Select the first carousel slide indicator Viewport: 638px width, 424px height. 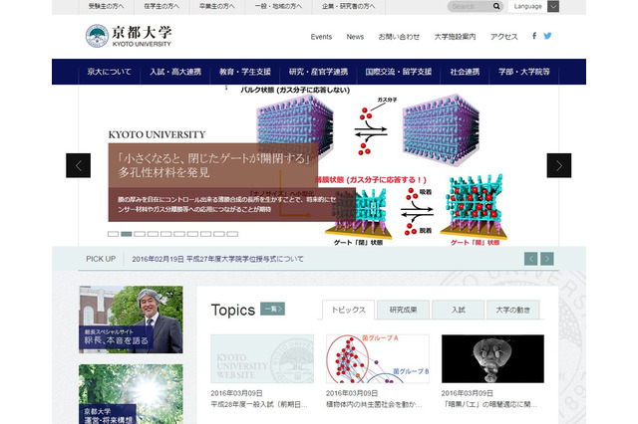pos(113,234)
